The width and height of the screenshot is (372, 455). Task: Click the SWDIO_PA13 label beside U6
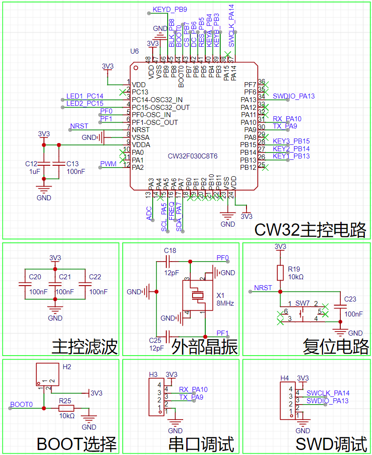pyautogui.click(x=294, y=96)
